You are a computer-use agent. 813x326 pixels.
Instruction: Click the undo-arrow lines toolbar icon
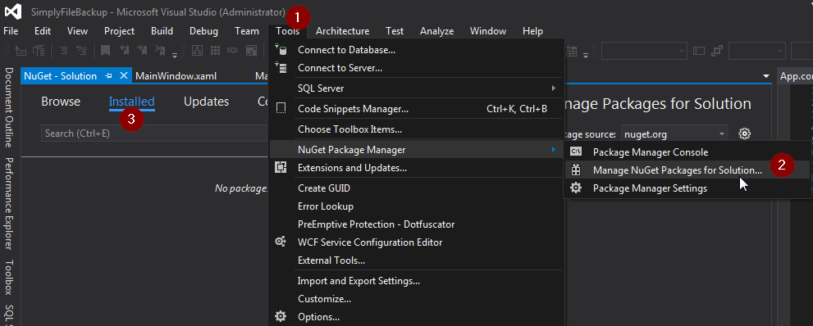click(x=81, y=50)
